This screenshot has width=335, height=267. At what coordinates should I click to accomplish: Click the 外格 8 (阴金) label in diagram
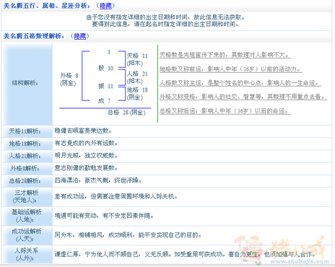[69, 79]
